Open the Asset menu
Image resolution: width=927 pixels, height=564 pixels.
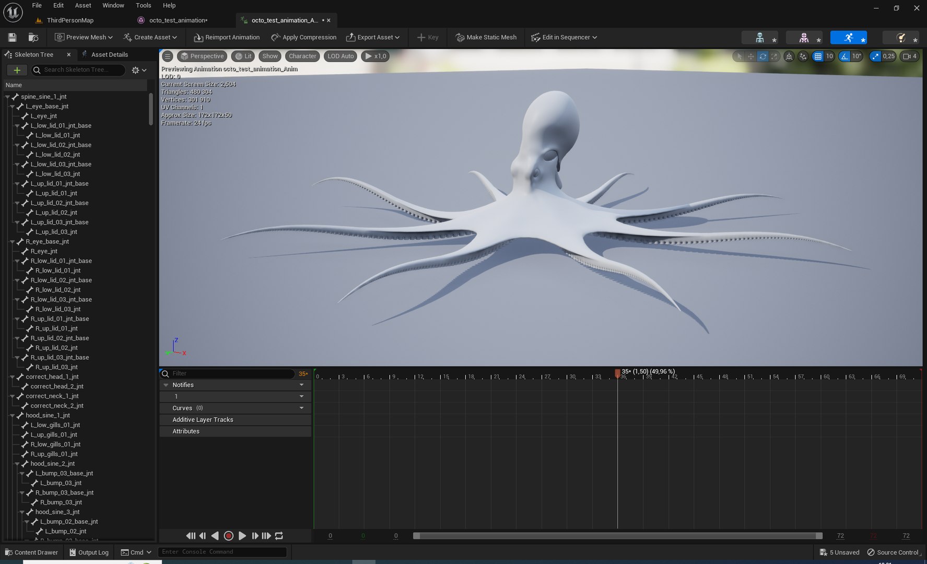(x=83, y=5)
